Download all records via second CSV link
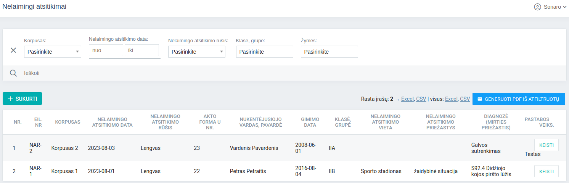This screenshot has width=569, height=183. [465, 99]
